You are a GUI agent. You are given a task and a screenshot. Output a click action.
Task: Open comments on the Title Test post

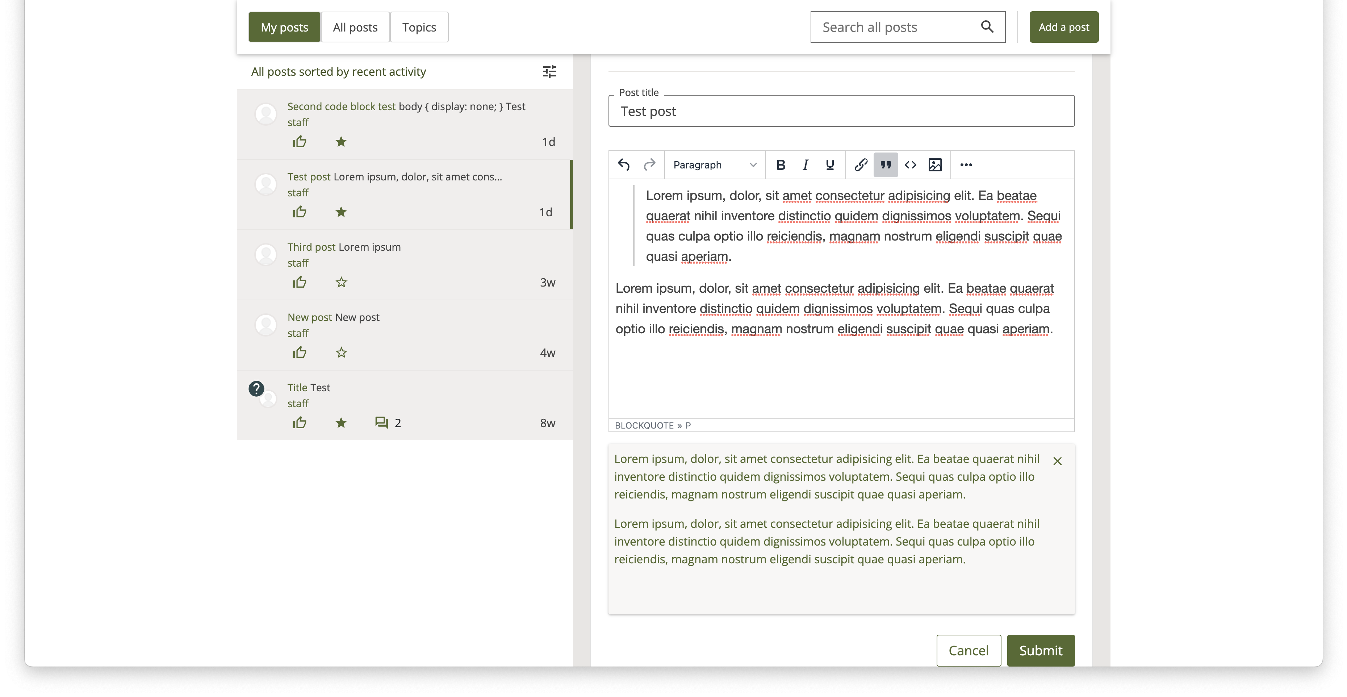[x=381, y=422]
